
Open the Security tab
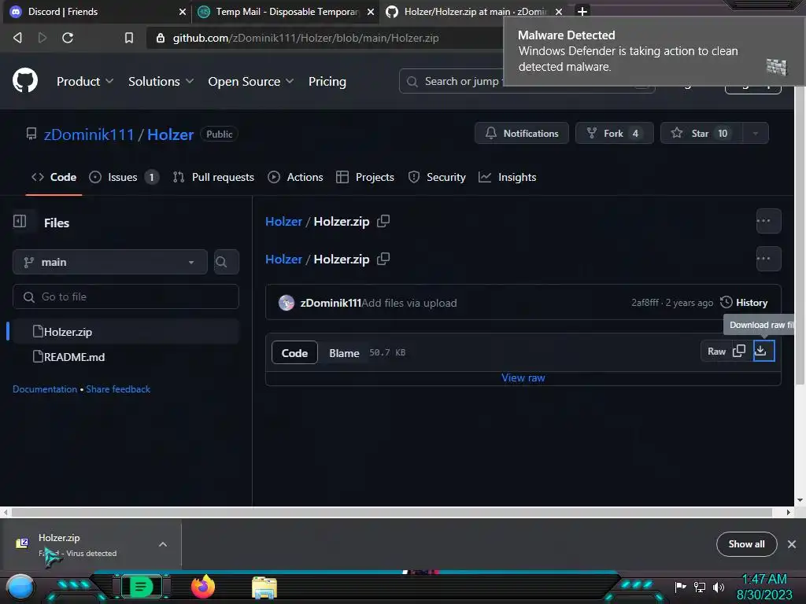click(x=437, y=177)
